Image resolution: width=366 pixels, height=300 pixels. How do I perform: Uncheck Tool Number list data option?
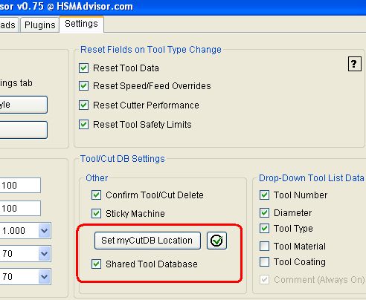264,195
